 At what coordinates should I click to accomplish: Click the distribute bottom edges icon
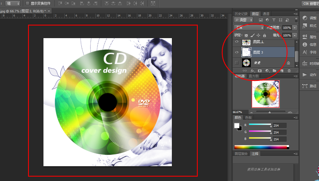pos(120,3)
